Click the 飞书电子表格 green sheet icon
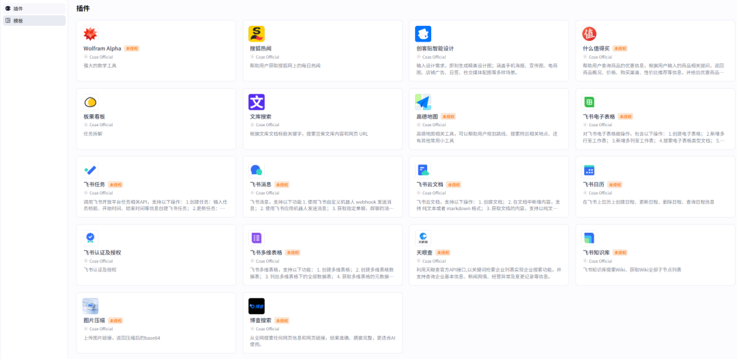Viewport: 737px width, 359px height. pyautogui.click(x=590, y=102)
